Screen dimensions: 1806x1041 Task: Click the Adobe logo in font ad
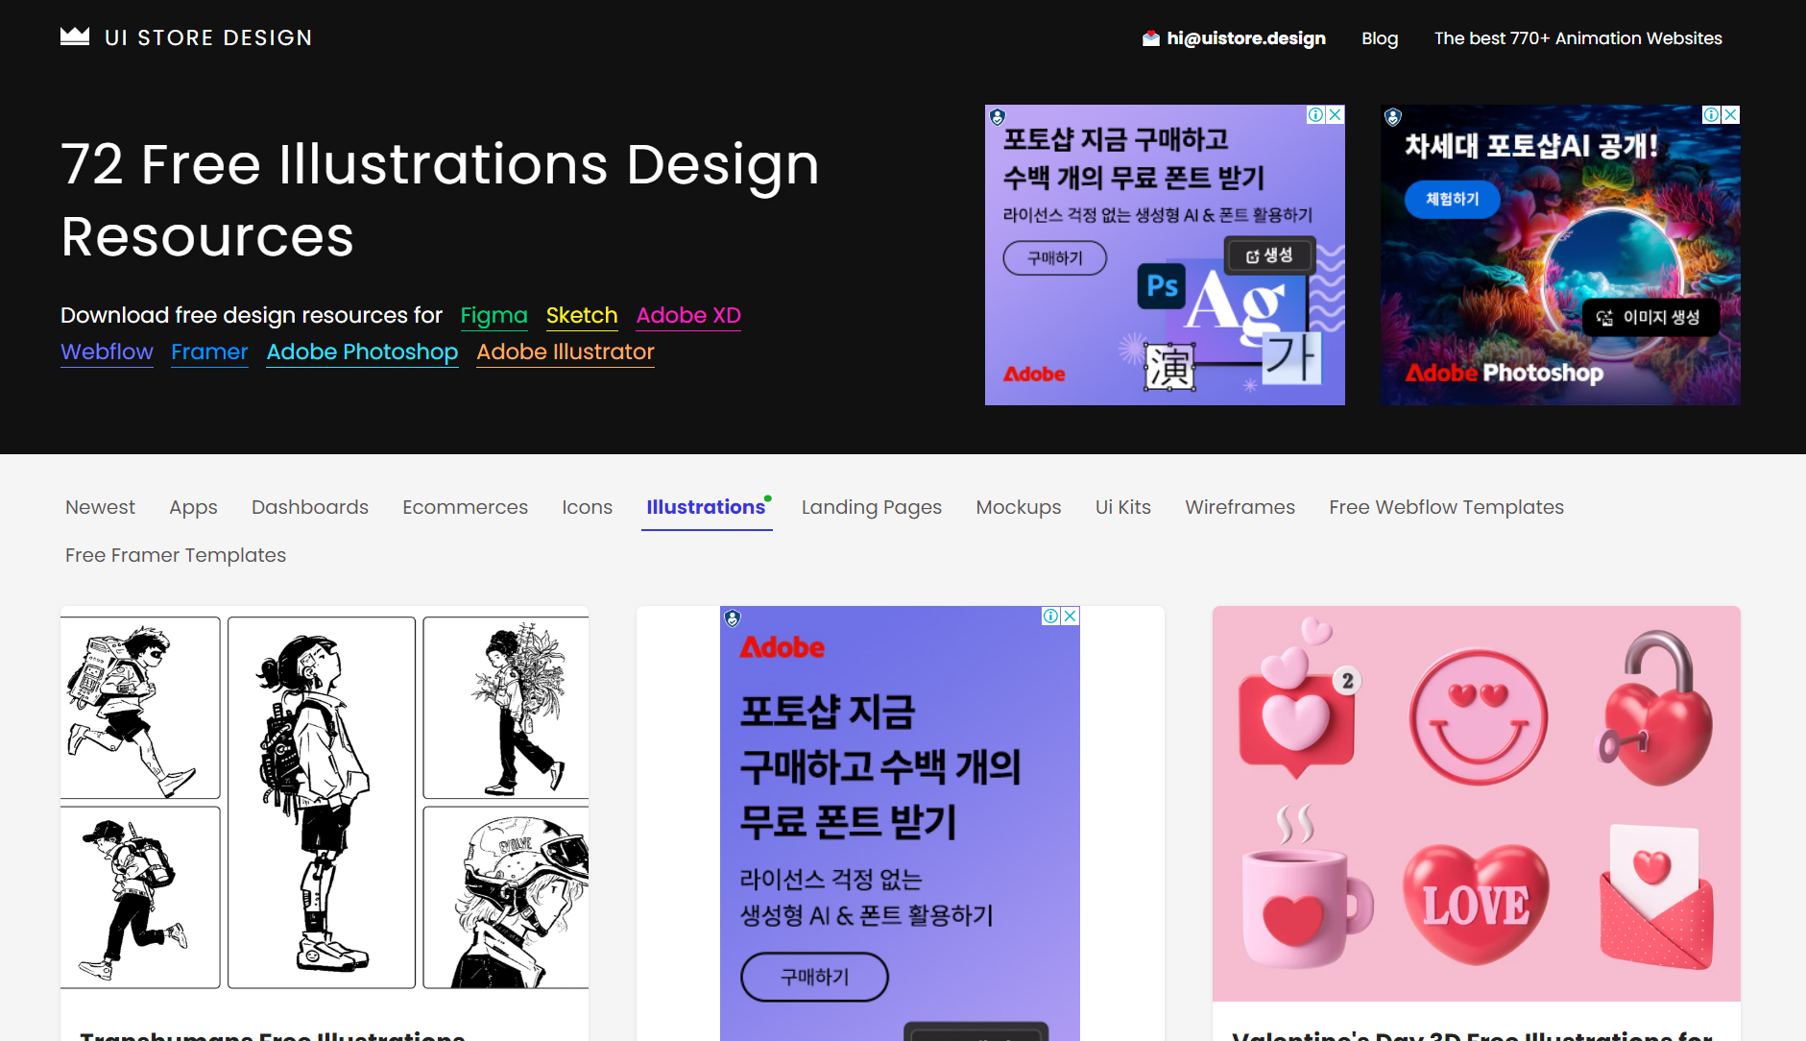1034,375
